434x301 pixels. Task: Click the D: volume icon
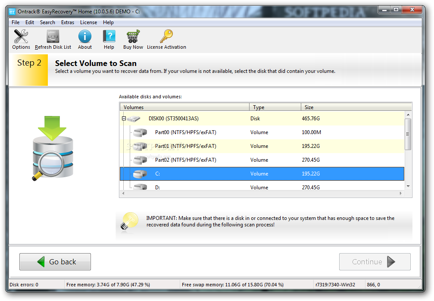pos(140,187)
